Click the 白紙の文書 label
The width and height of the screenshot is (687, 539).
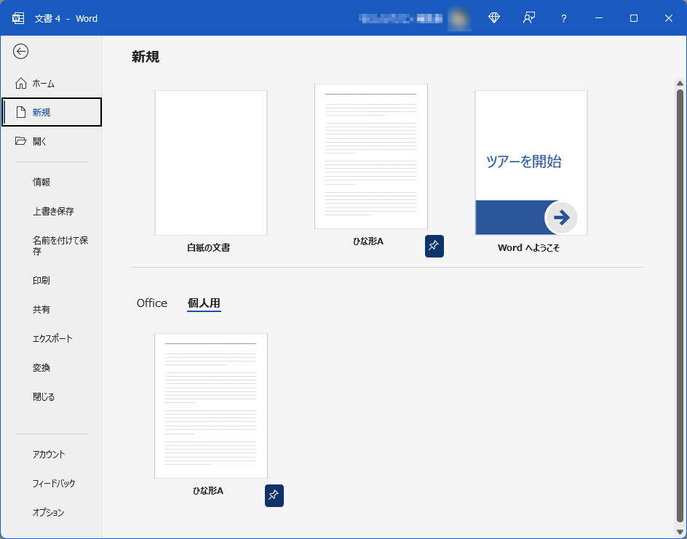(x=209, y=247)
